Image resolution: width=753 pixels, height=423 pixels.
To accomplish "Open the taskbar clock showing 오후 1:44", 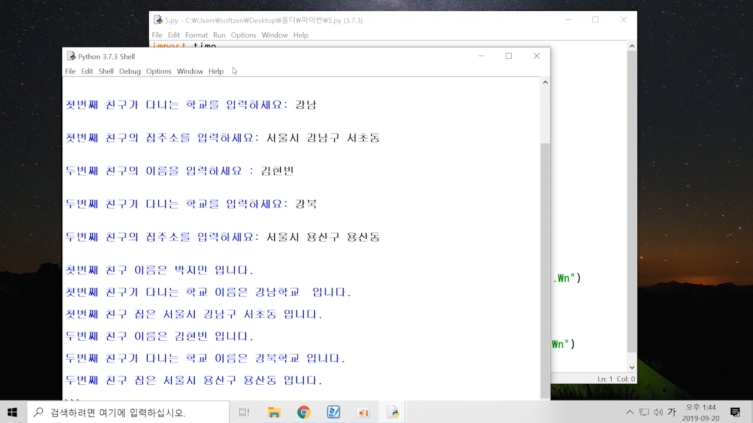I will click(701, 408).
